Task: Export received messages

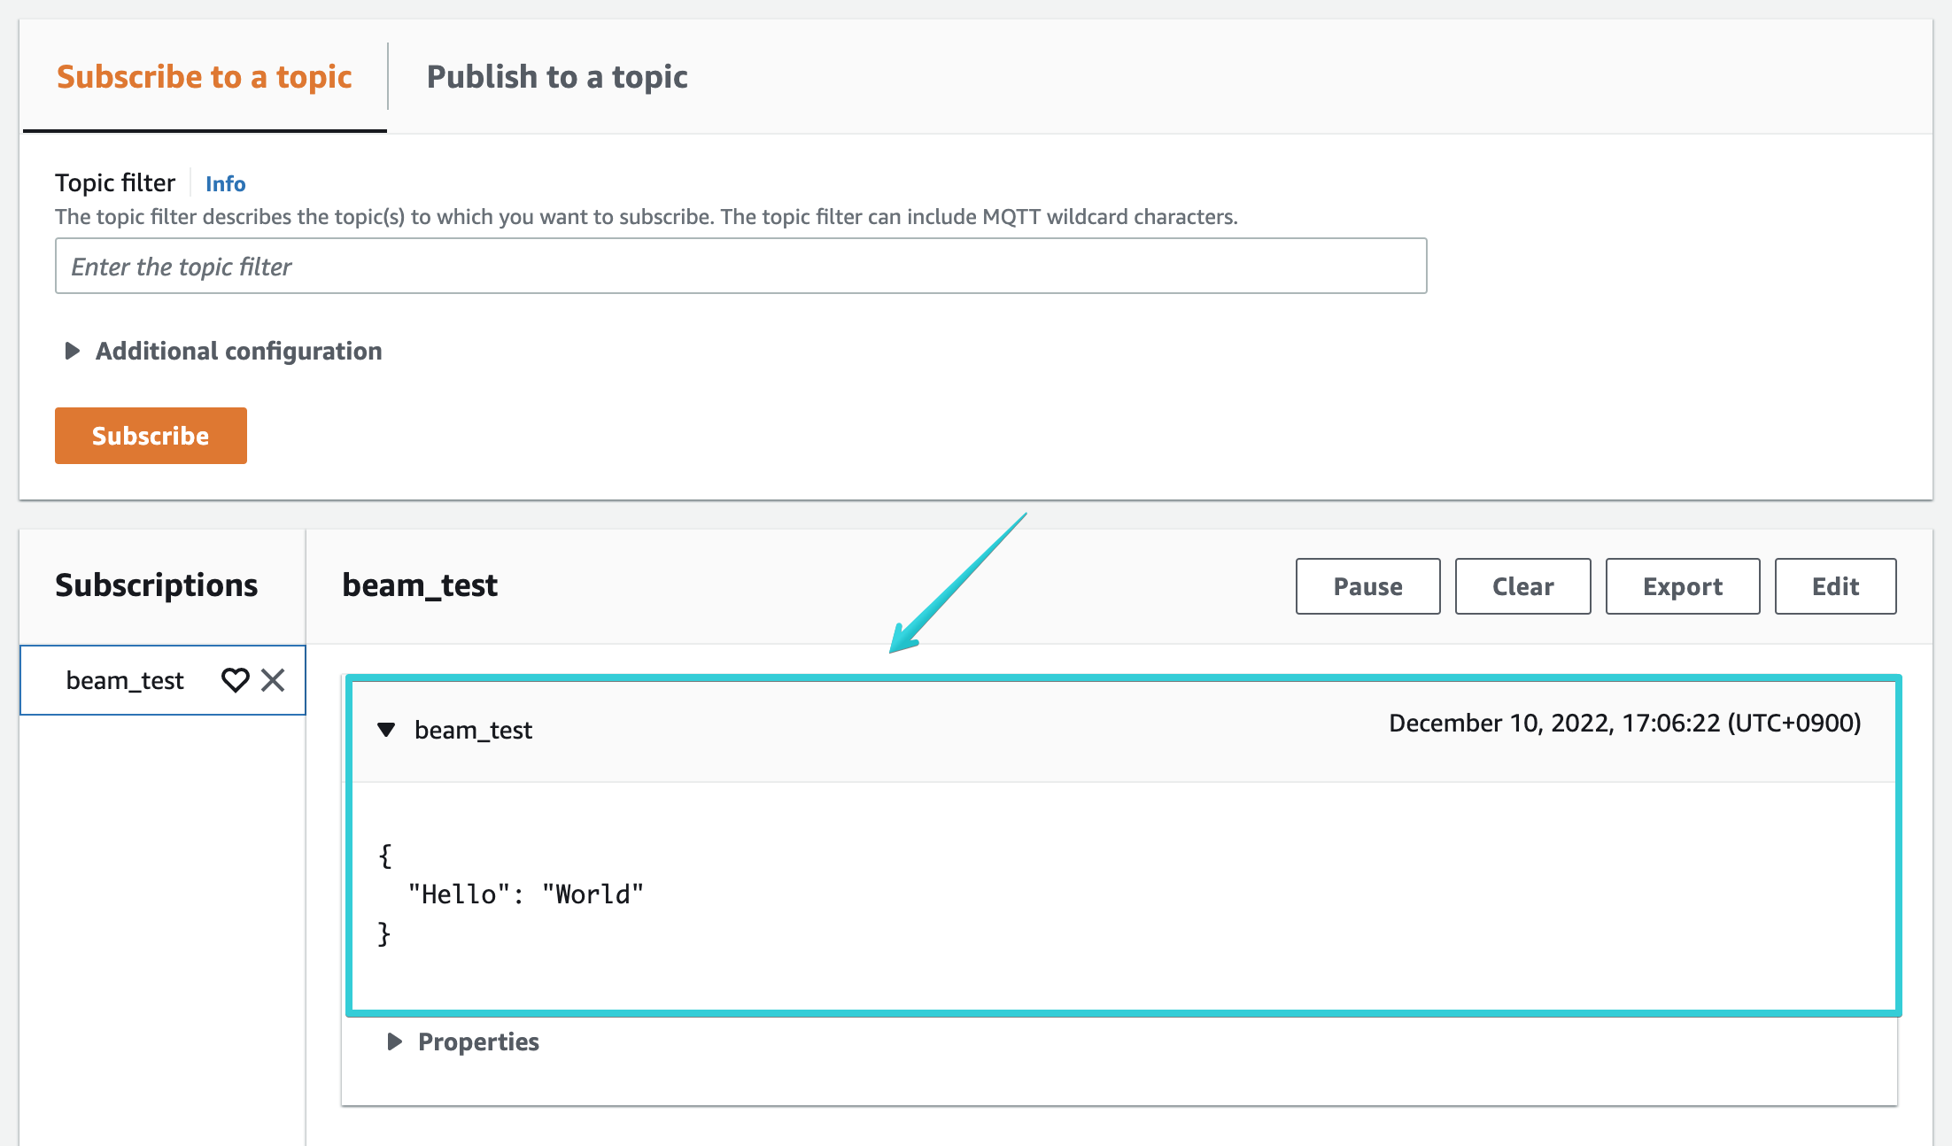Action: pyautogui.click(x=1682, y=585)
